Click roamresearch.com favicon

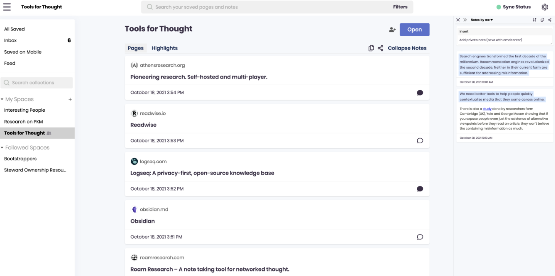134,257
